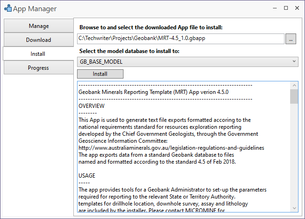Click the australiaminerals.gov.au URL text
This screenshot has width=305, height=219.
click(171, 148)
